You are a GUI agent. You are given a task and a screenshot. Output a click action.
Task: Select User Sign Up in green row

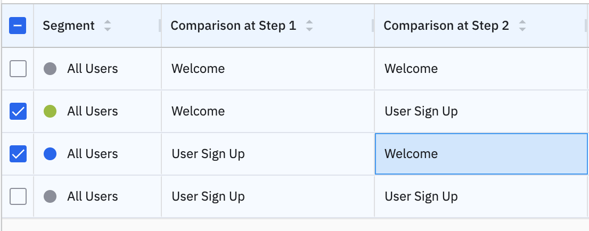pyautogui.click(x=421, y=111)
